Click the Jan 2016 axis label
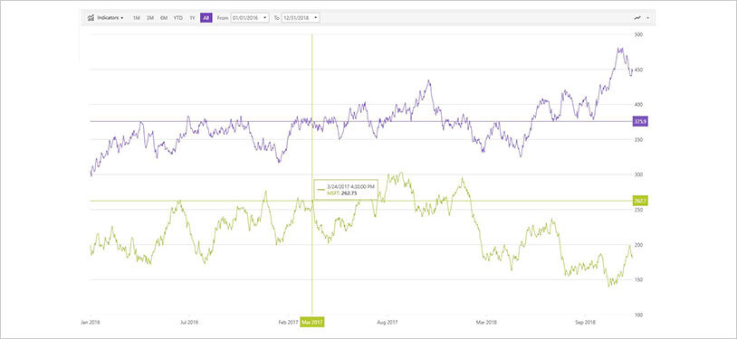This screenshot has height=339, width=737. (91, 323)
